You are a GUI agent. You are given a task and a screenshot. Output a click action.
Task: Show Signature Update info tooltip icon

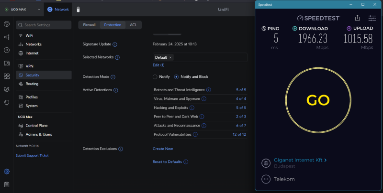click(x=115, y=44)
